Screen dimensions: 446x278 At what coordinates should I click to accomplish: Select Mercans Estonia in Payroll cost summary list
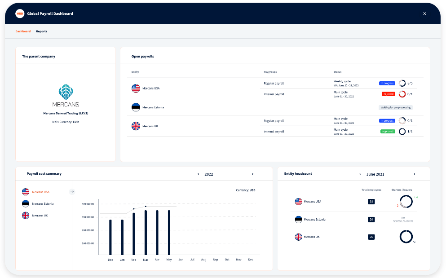click(x=43, y=203)
